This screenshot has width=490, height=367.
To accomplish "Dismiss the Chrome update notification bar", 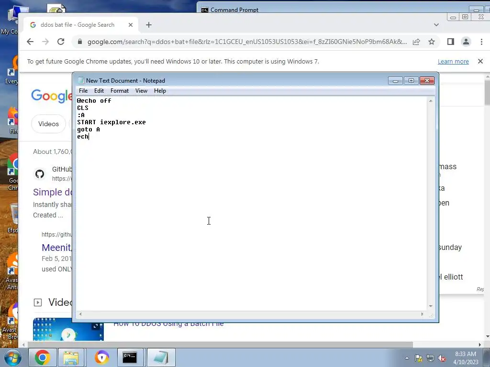I will coord(480,61).
